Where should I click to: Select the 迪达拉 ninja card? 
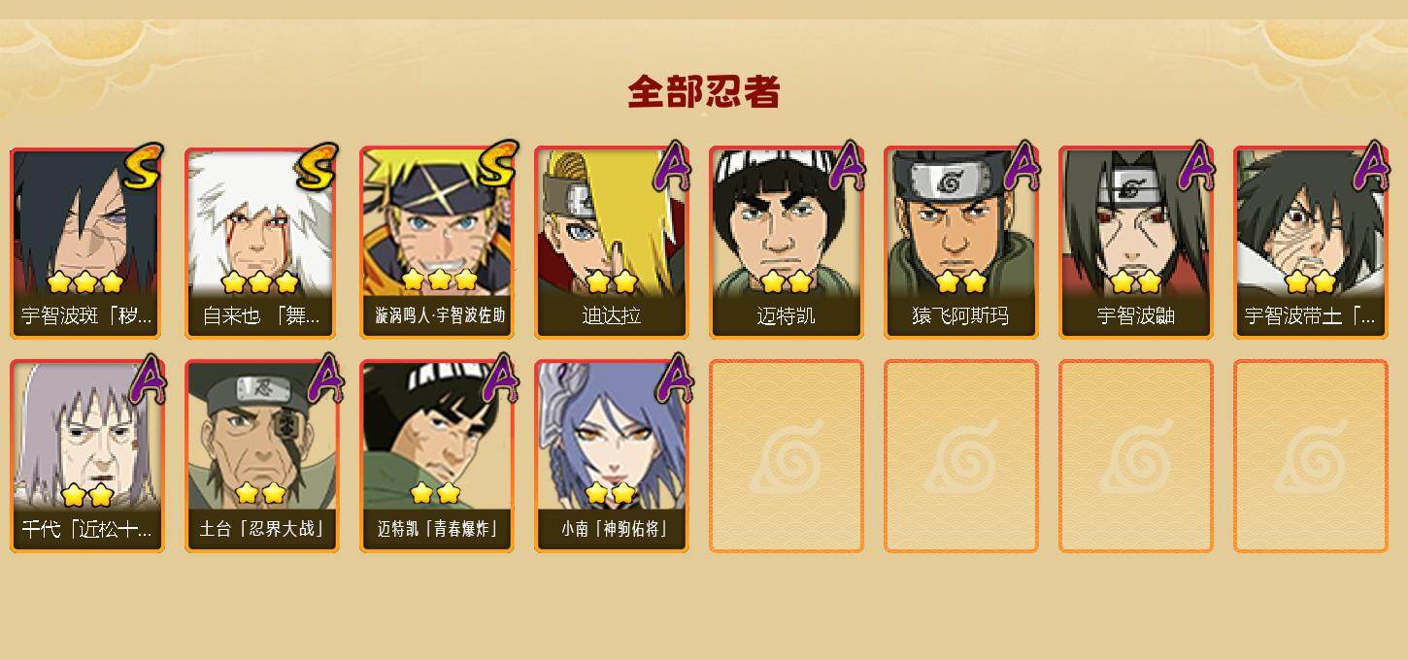612,243
